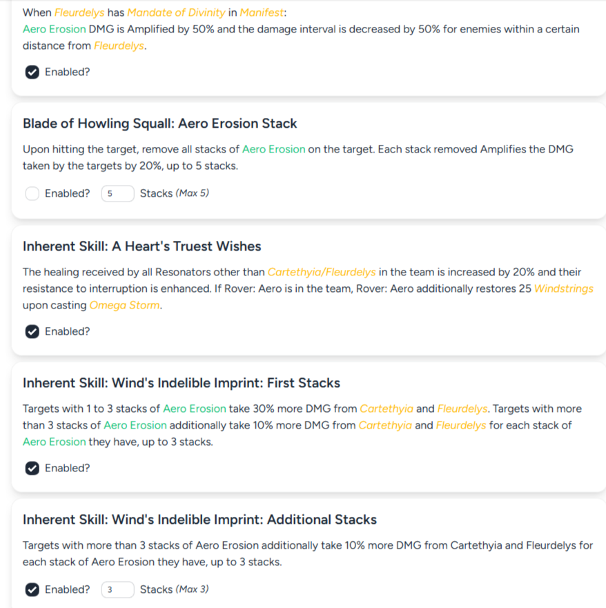Click the 'Stacks (Max 5)' label
The image size is (606, 608).
coord(174,194)
